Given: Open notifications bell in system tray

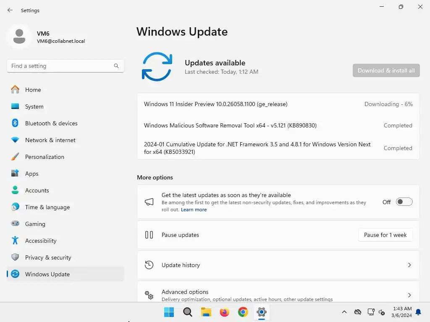Looking at the screenshot, I should click(x=419, y=312).
